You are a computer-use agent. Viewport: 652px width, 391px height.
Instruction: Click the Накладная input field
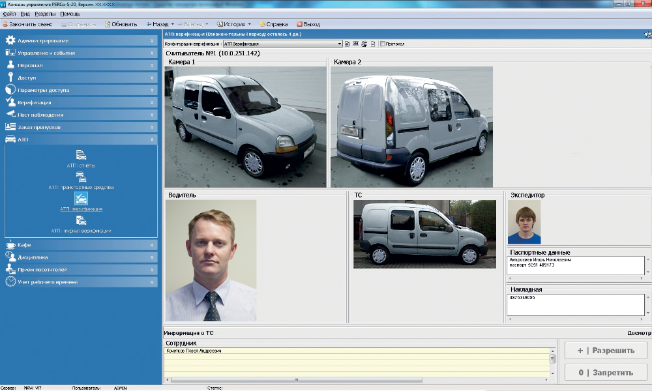click(575, 304)
